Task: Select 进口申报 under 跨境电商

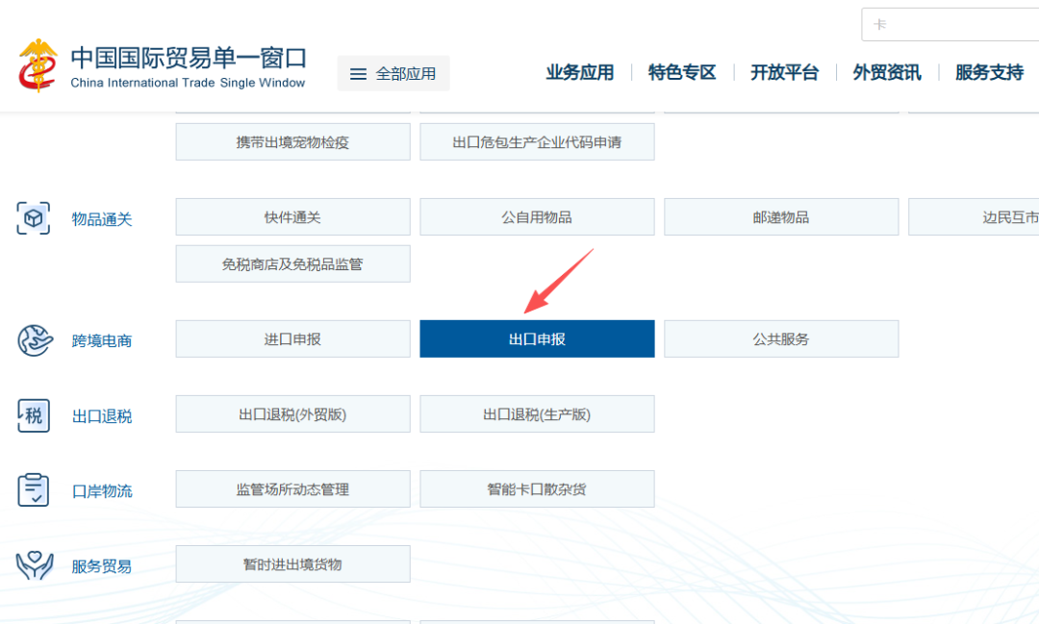Action: tap(292, 338)
